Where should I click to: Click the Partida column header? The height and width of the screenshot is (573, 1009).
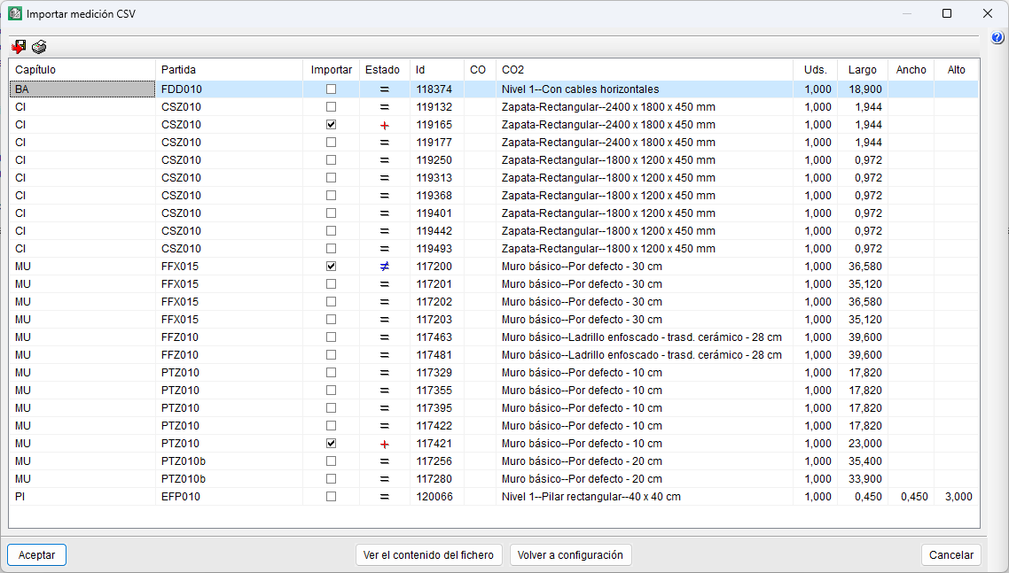pyautogui.click(x=229, y=69)
